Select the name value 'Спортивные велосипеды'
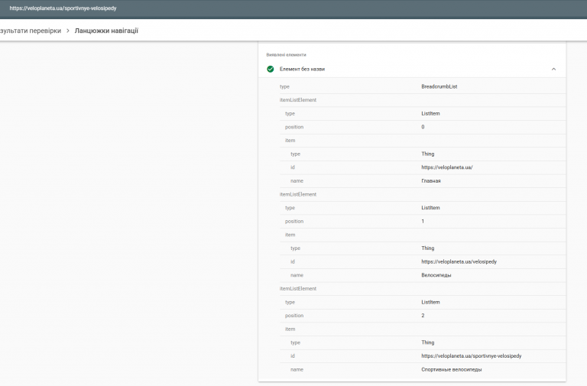 [452, 369]
